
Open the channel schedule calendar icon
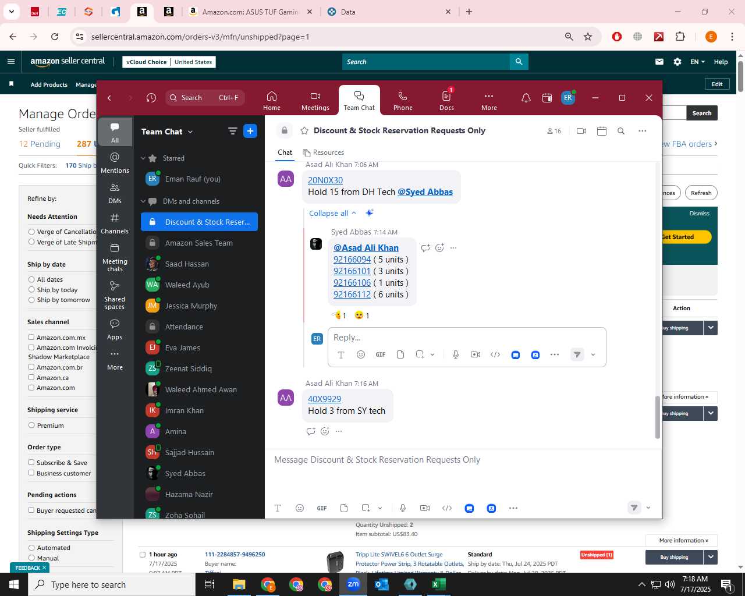coord(602,131)
